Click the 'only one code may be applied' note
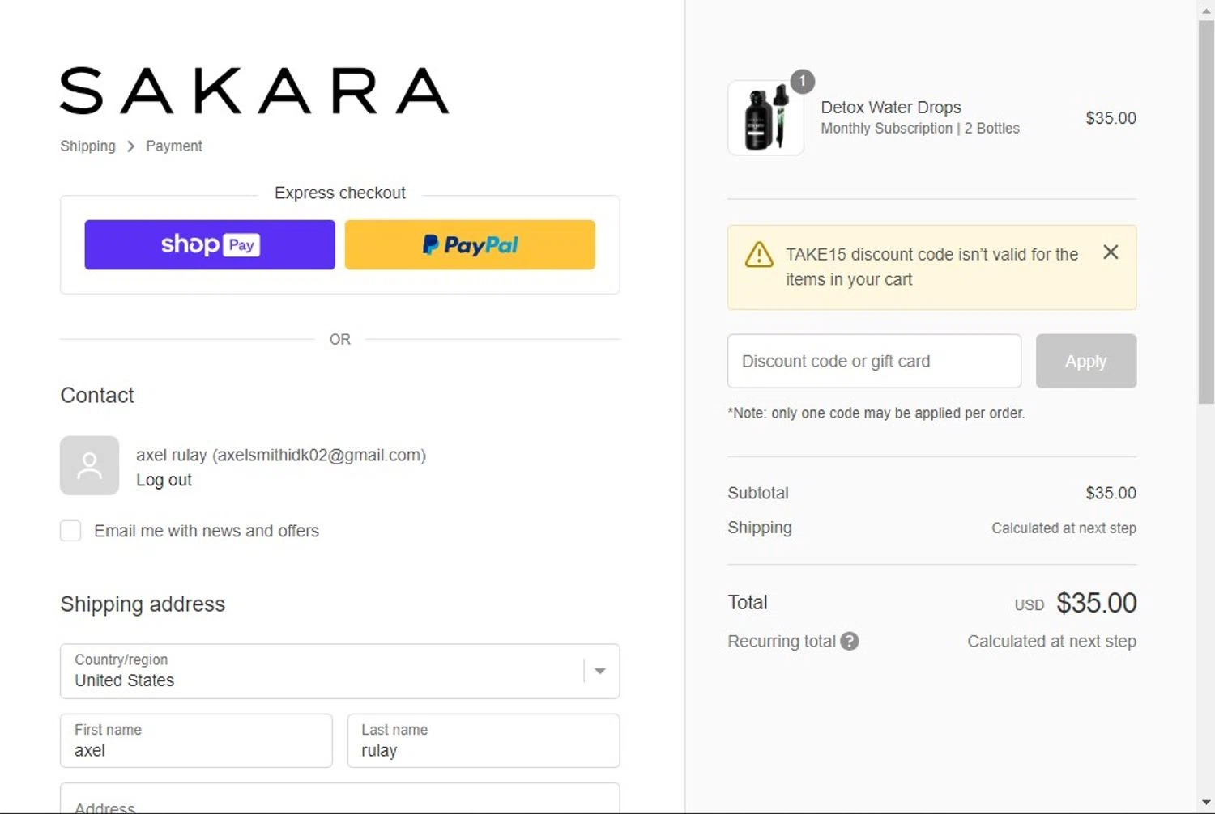 tap(876, 413)
